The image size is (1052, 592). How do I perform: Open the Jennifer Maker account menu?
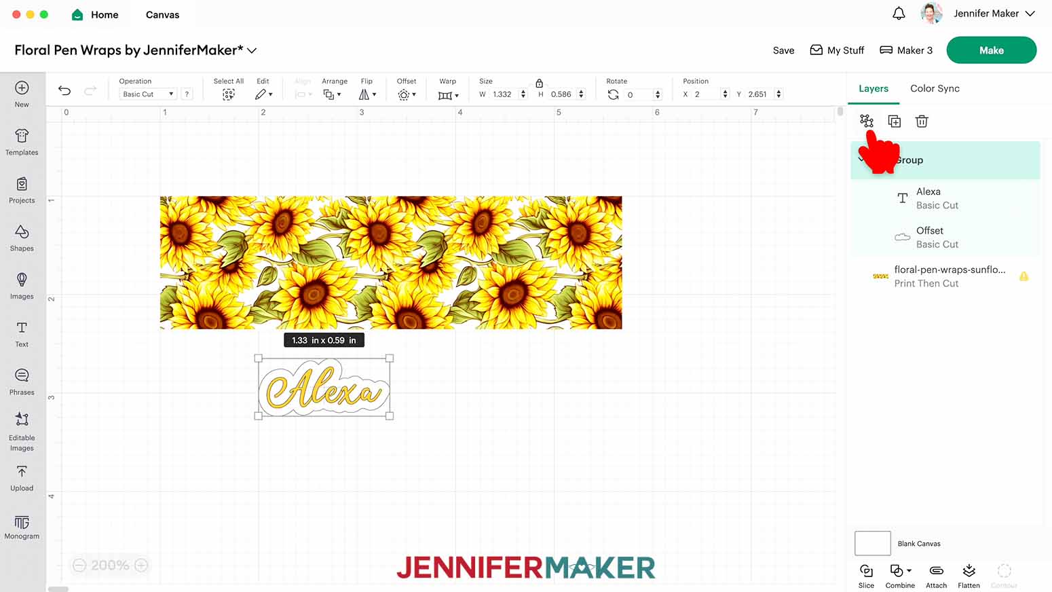point(994,14)
